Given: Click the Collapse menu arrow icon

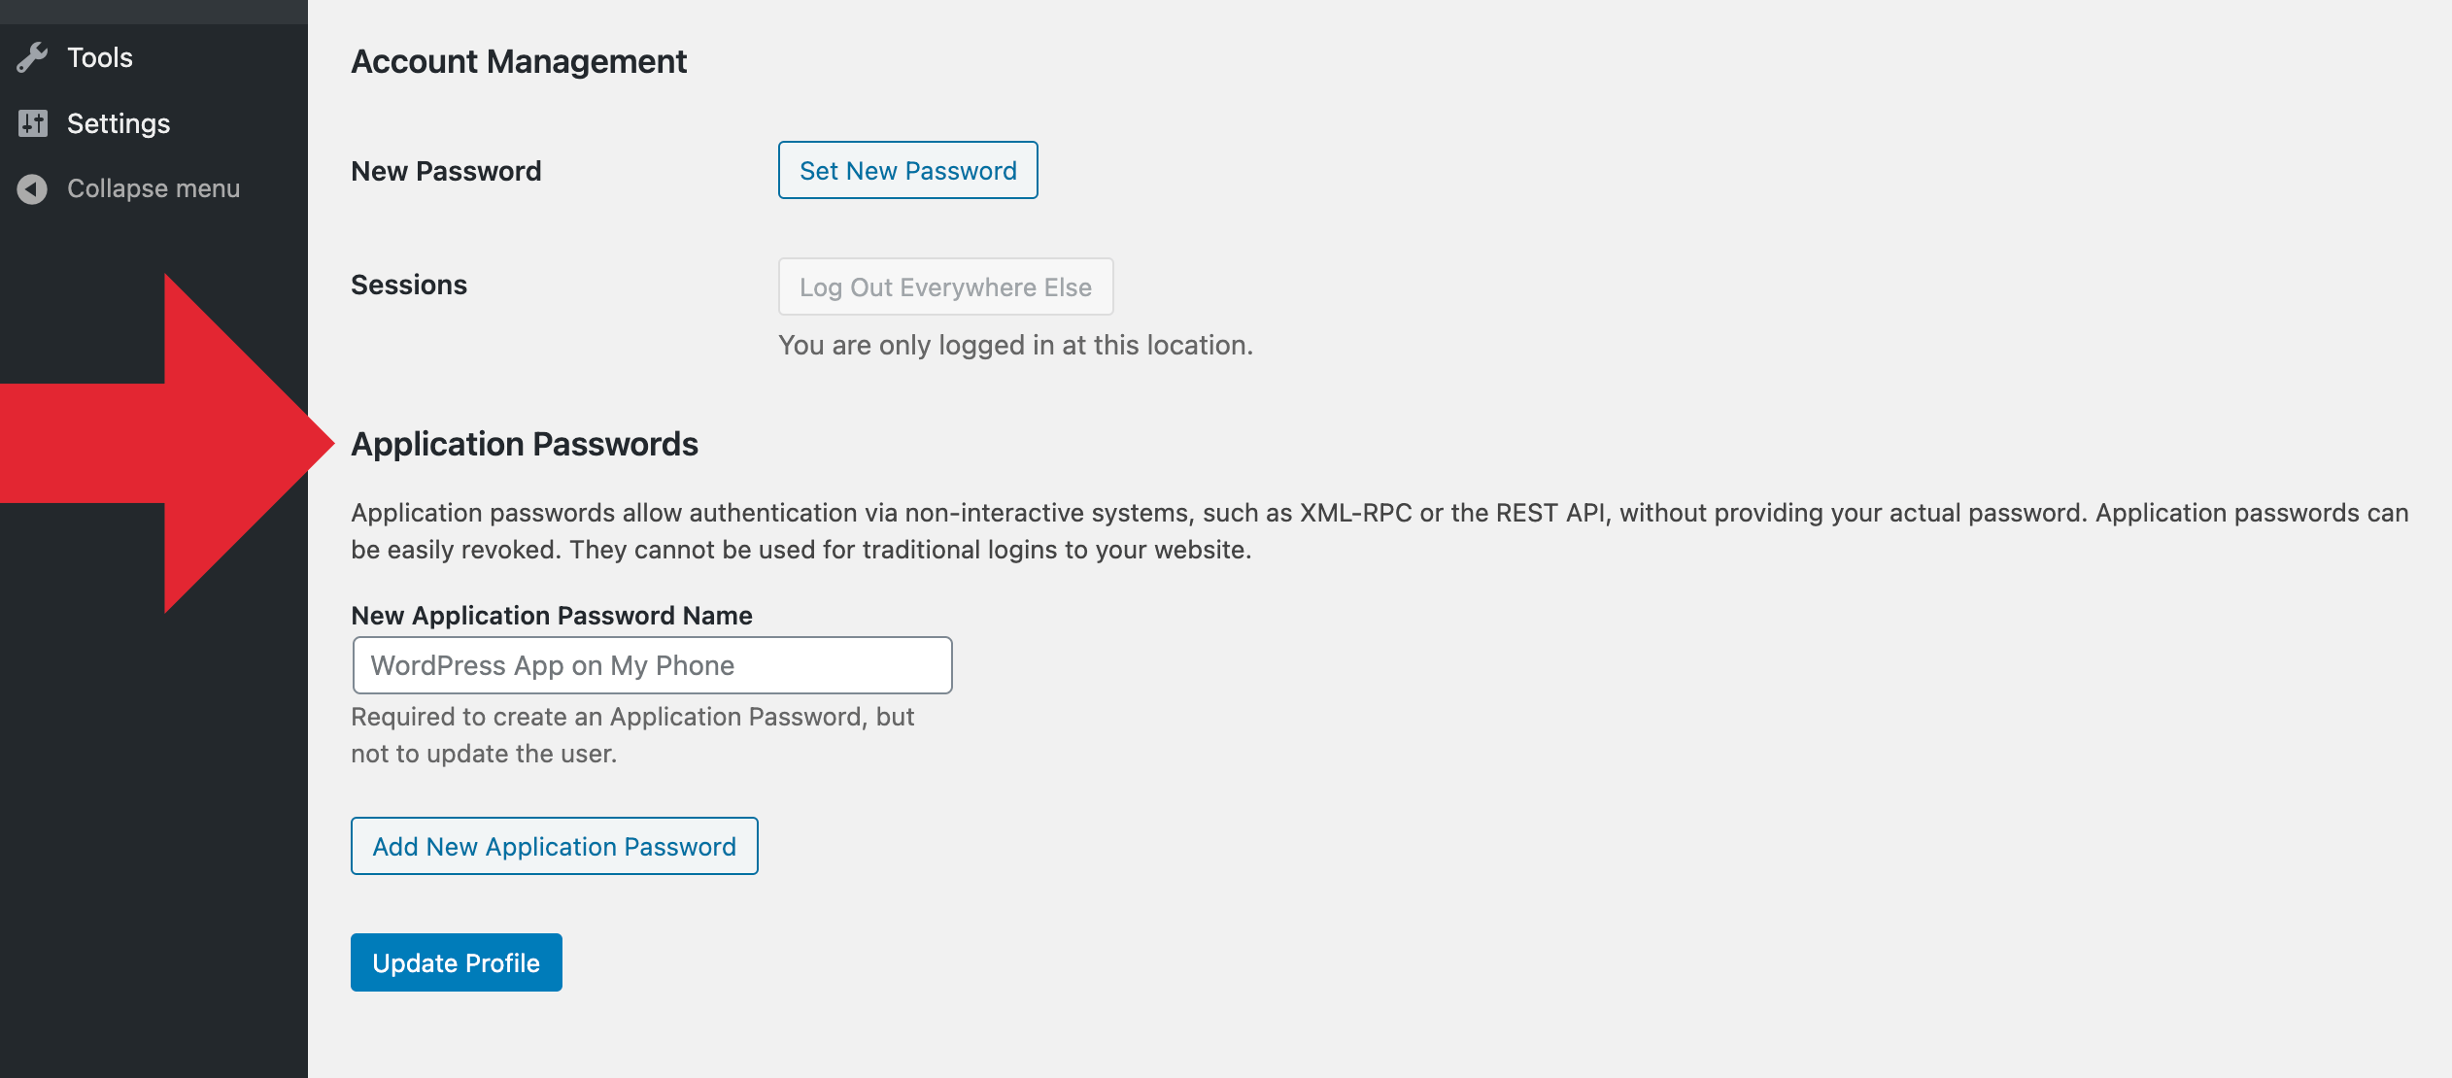Looking at the screenshot, I should click(x=30, y=187).
